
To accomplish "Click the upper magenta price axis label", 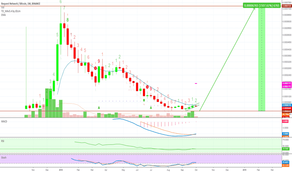I will pyautogui.click(x=287, y=83).
